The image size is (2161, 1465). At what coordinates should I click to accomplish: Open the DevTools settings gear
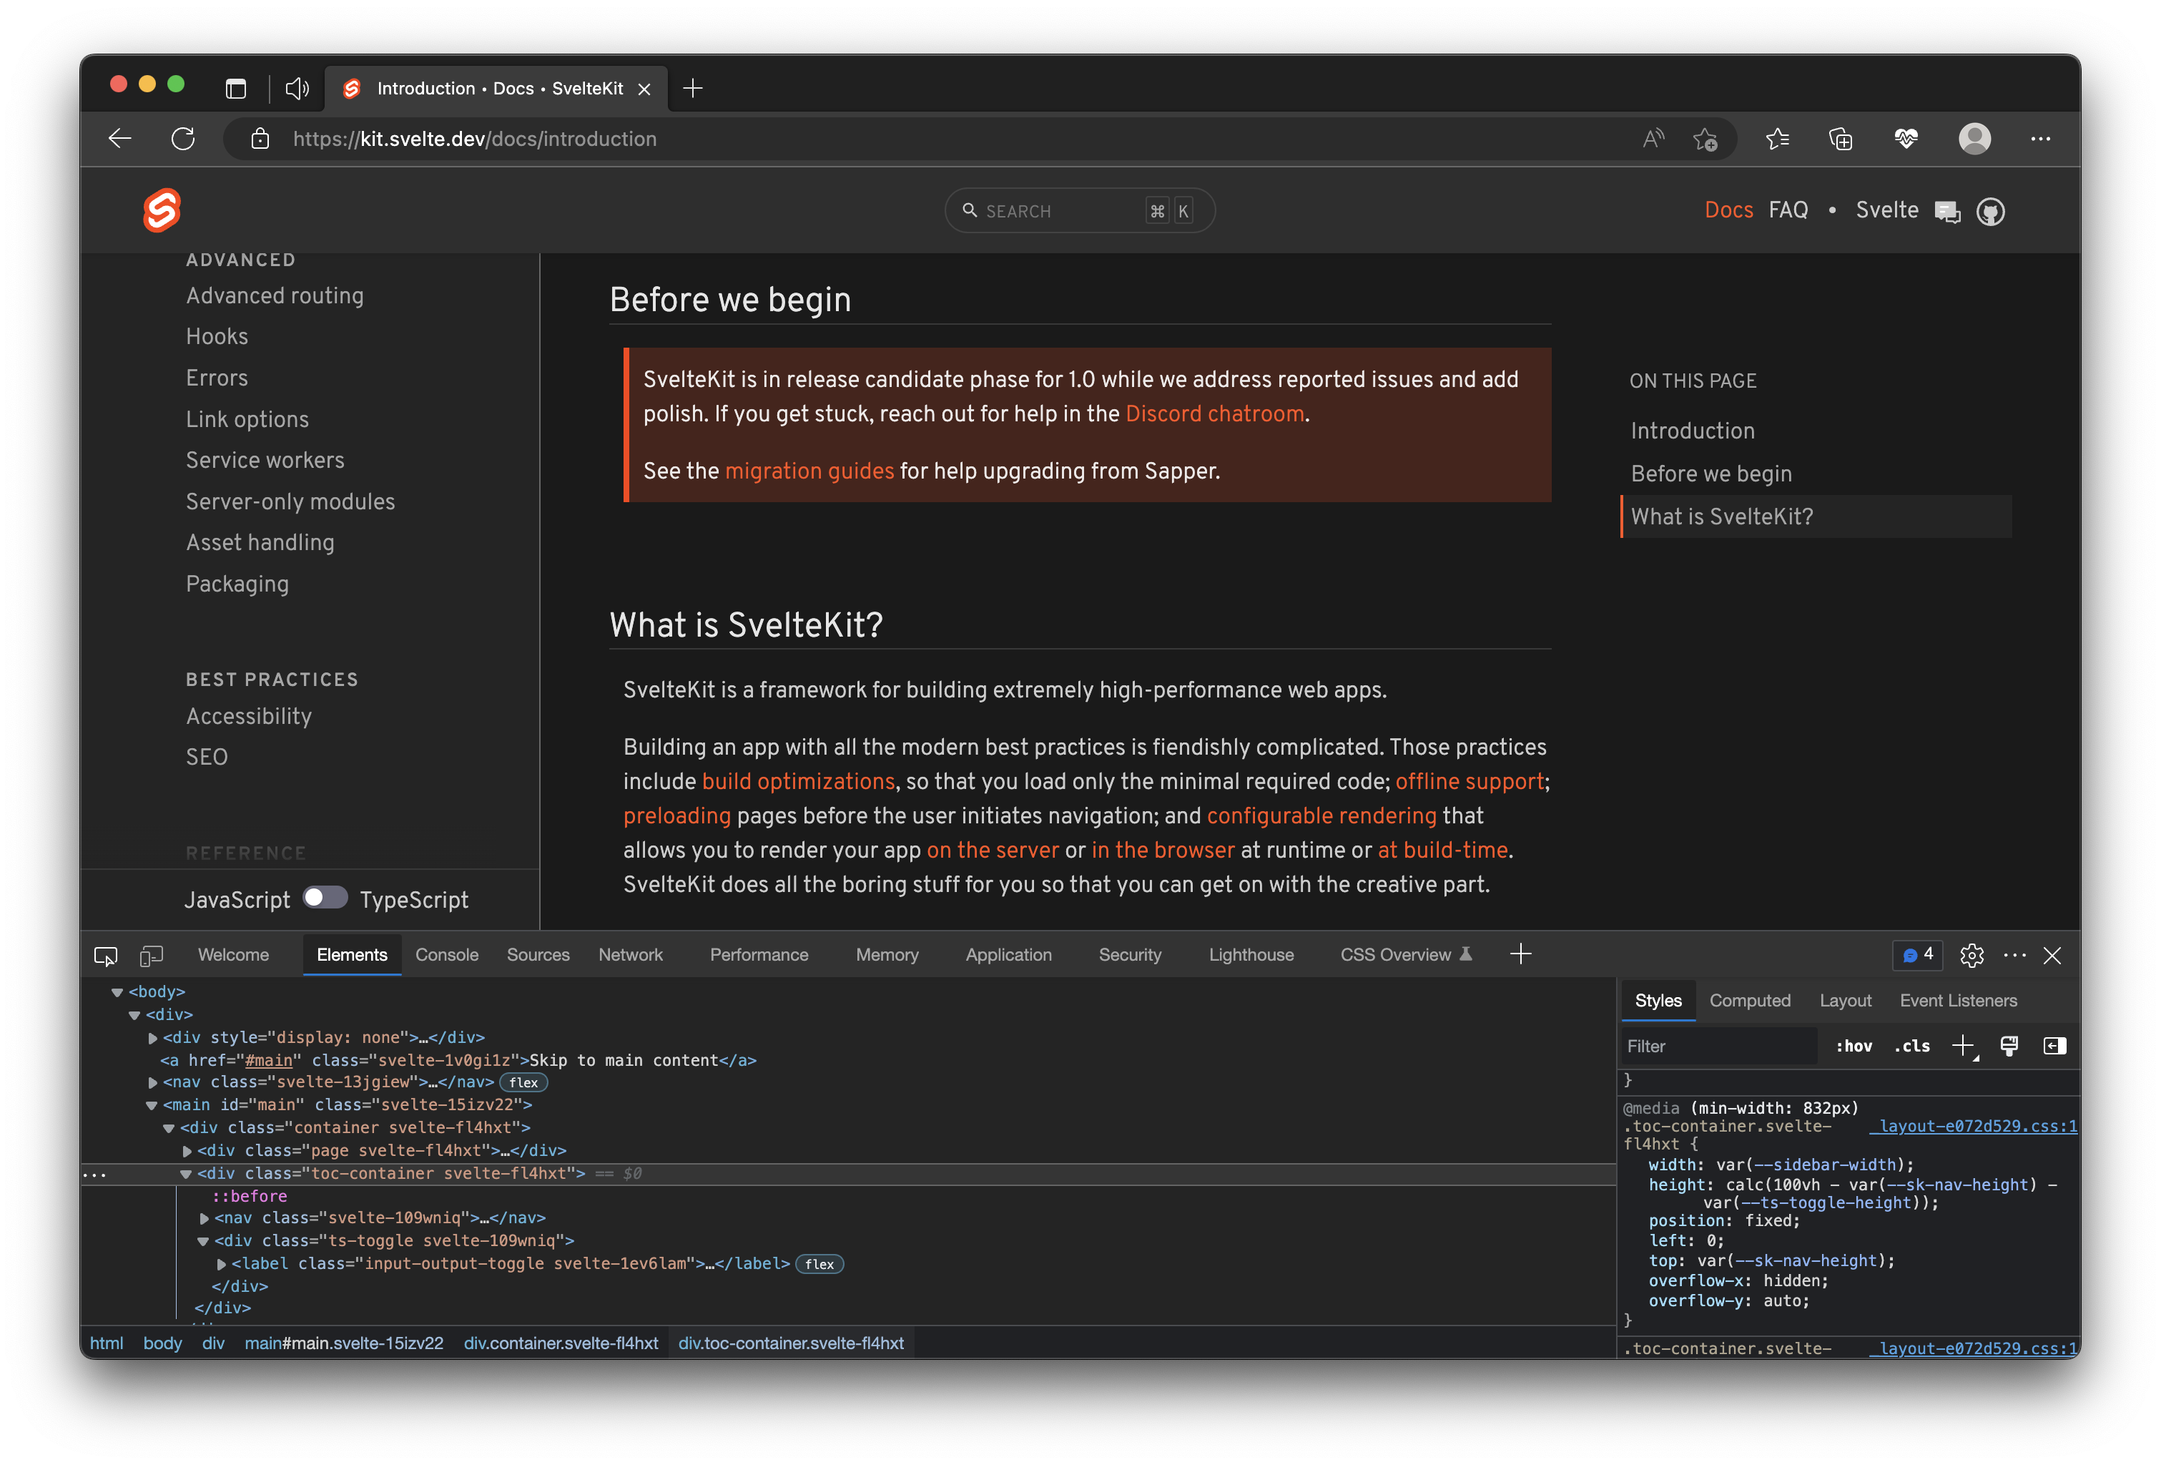point(1972,955)
